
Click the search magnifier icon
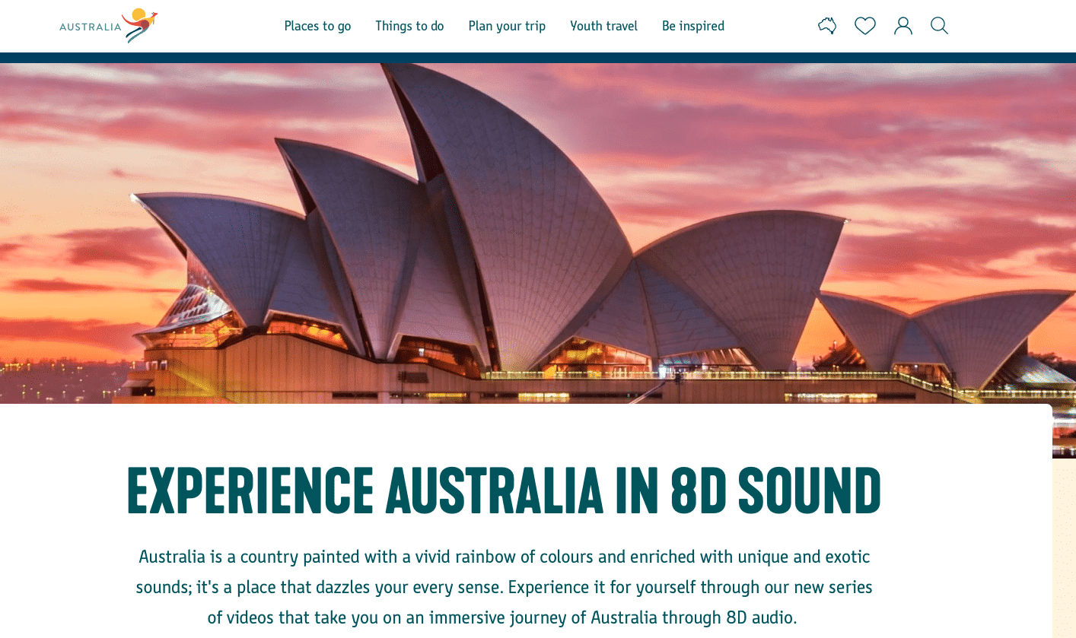click(x=939, y=26)
